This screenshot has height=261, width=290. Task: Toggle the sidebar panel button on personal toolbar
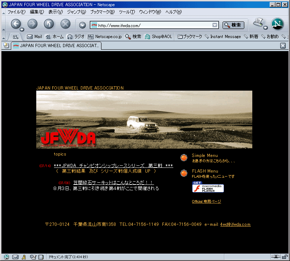coord(16,37)
